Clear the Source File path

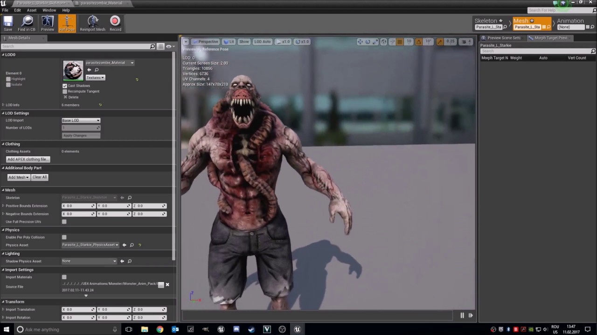167,284
